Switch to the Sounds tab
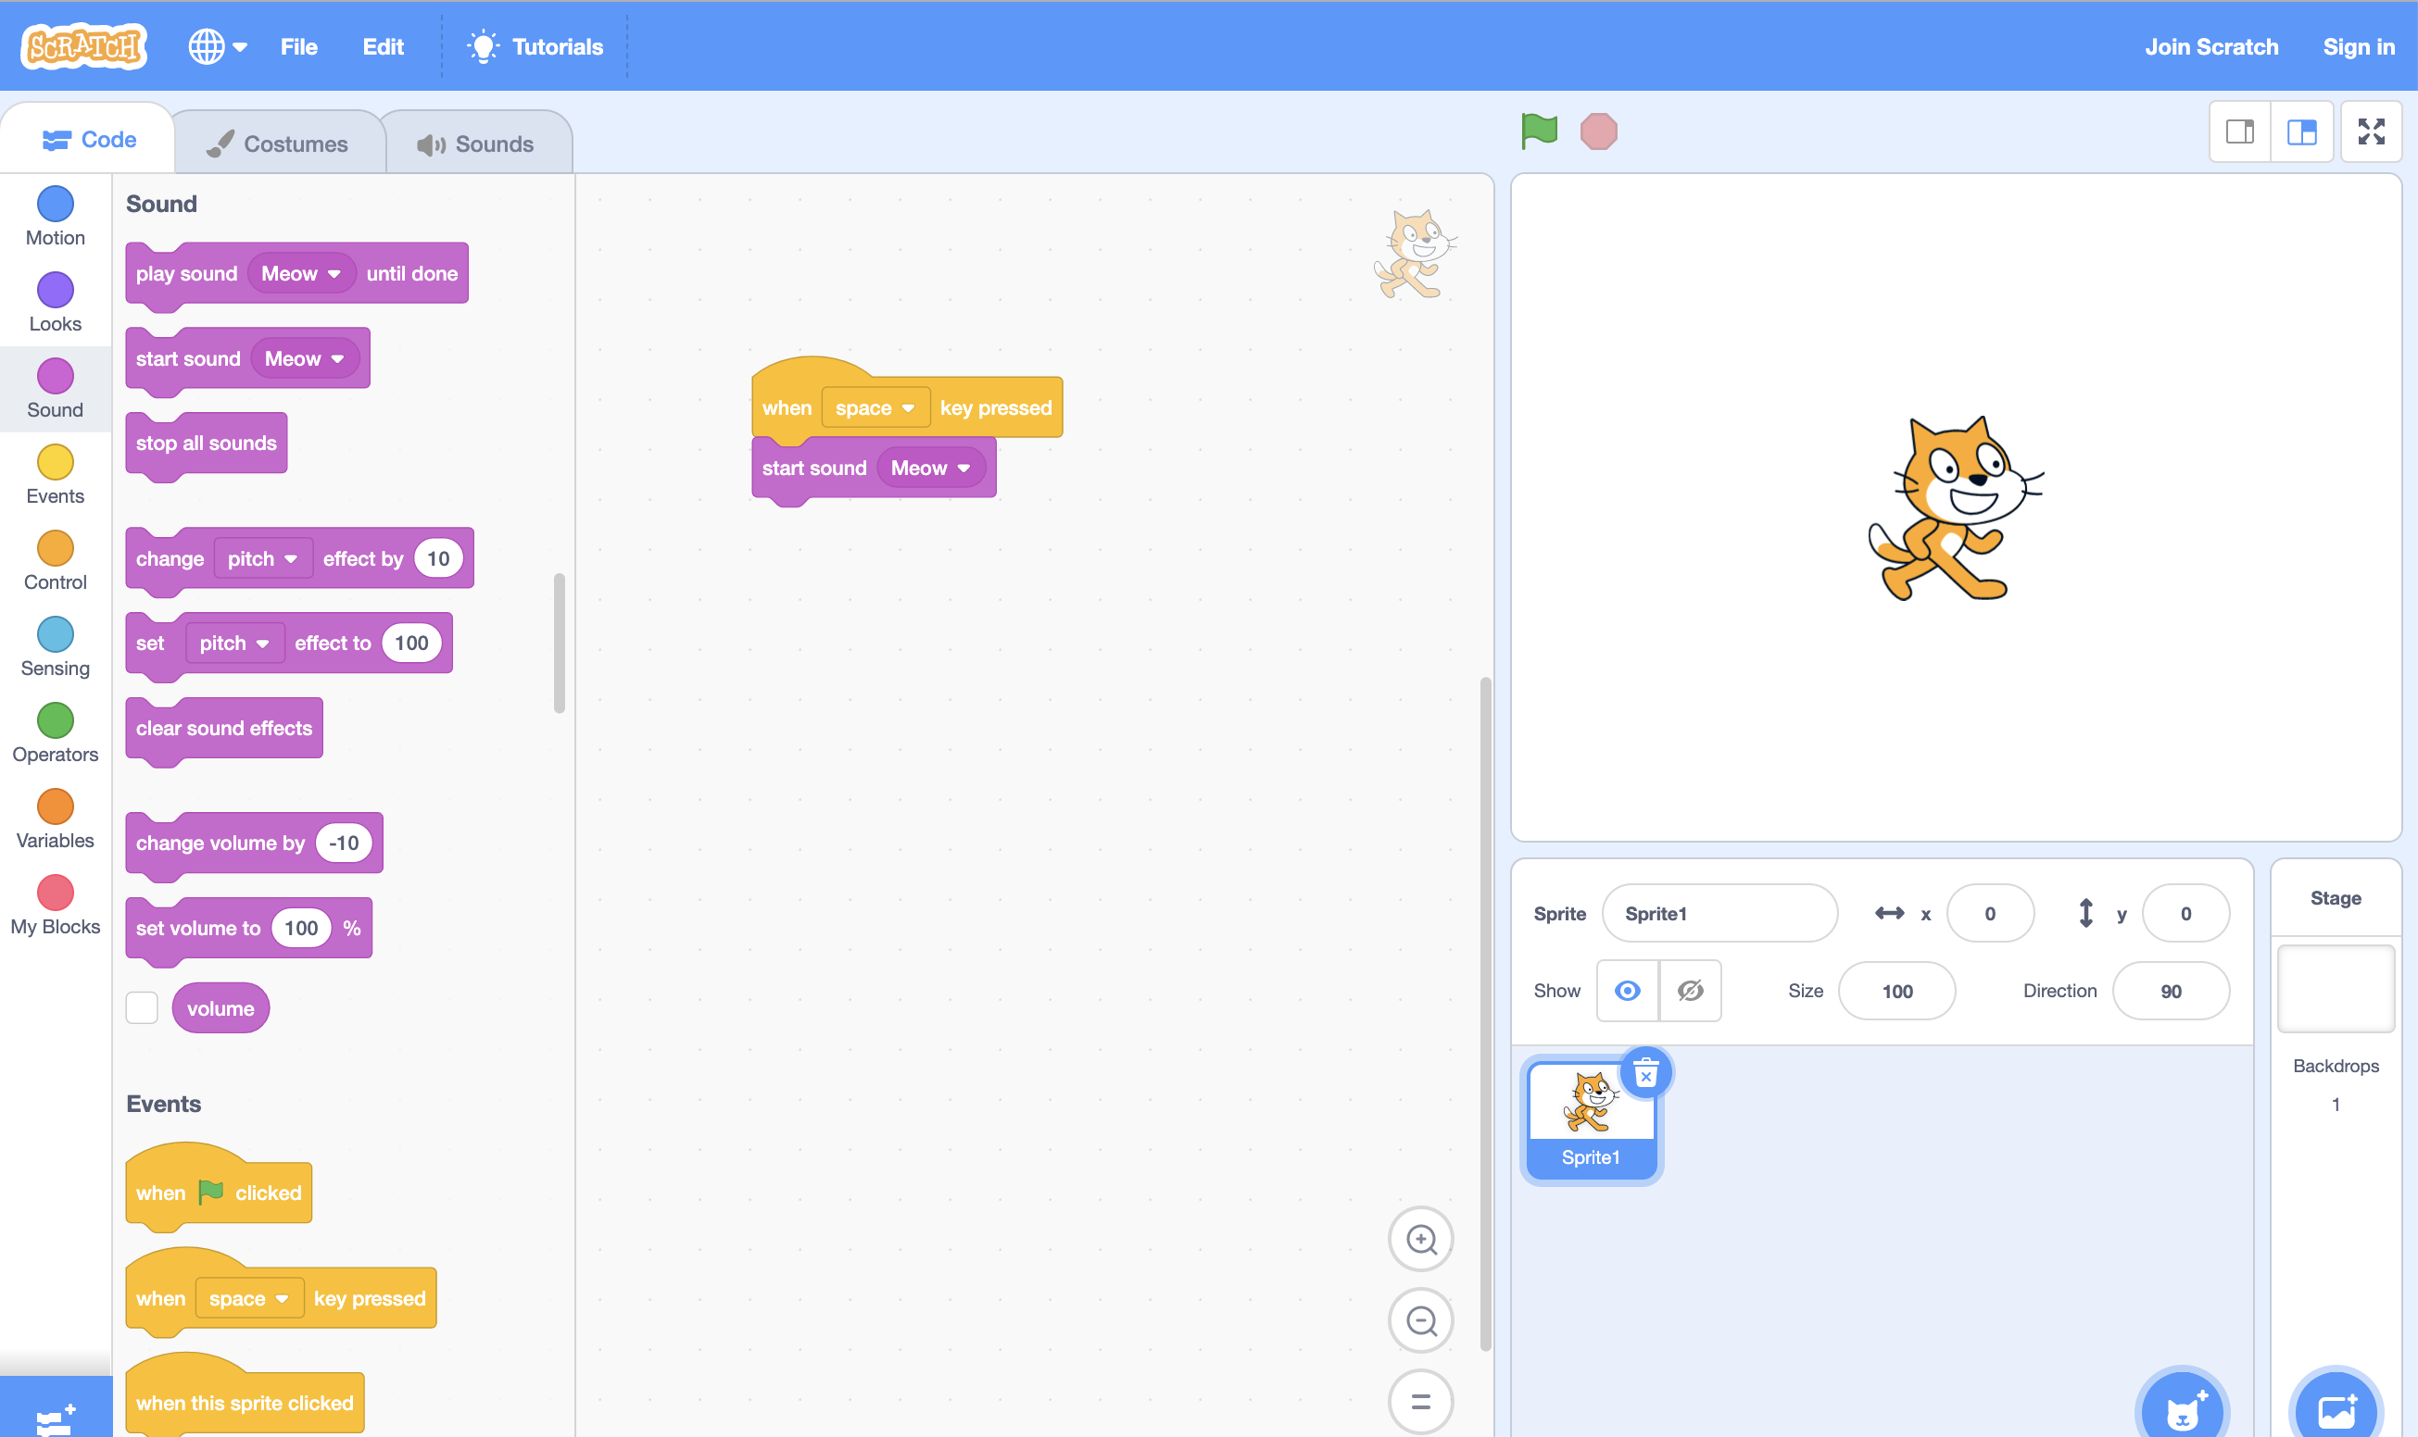 (x=476, y=144)
